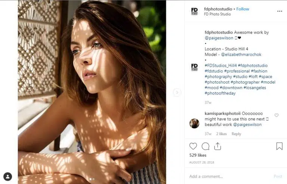Open @elizabethmarochok model profile link
The width and height of the screenshot is (287, 184).
click(x=241, y=54)
